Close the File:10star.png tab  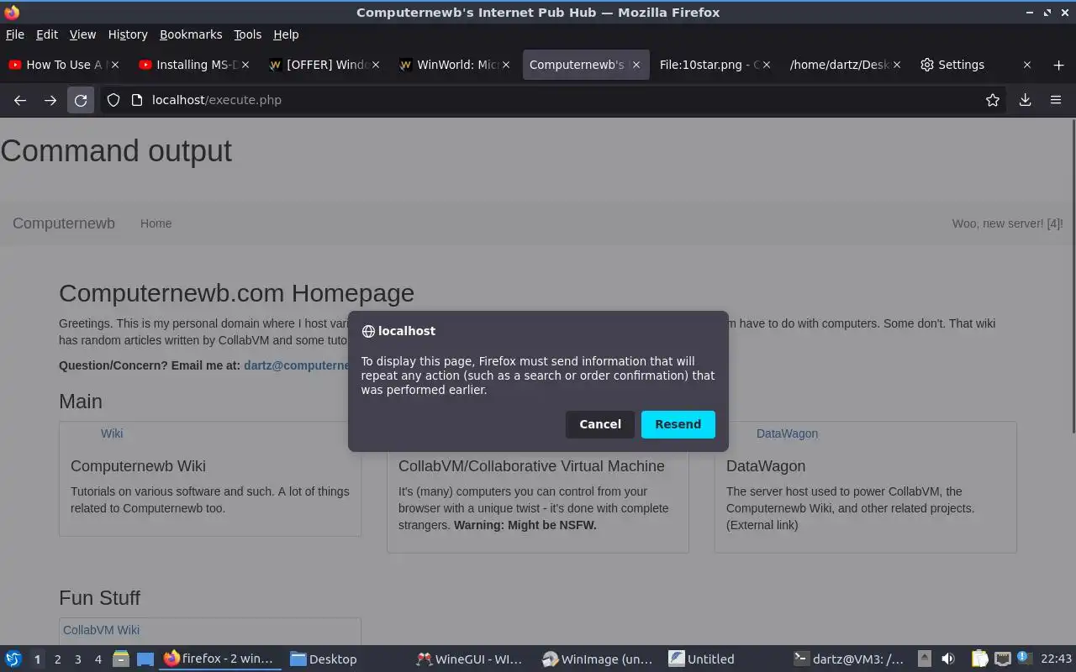[767, 65]
